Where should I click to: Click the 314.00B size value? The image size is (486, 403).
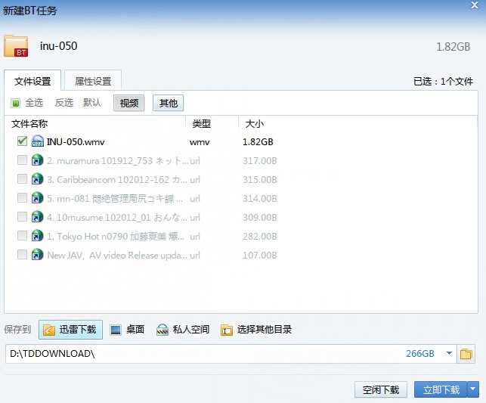click(x=260, y=199)
